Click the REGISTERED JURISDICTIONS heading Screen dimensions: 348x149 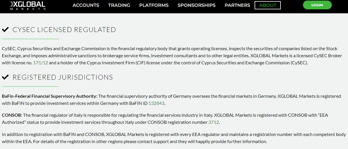point(63,77)
